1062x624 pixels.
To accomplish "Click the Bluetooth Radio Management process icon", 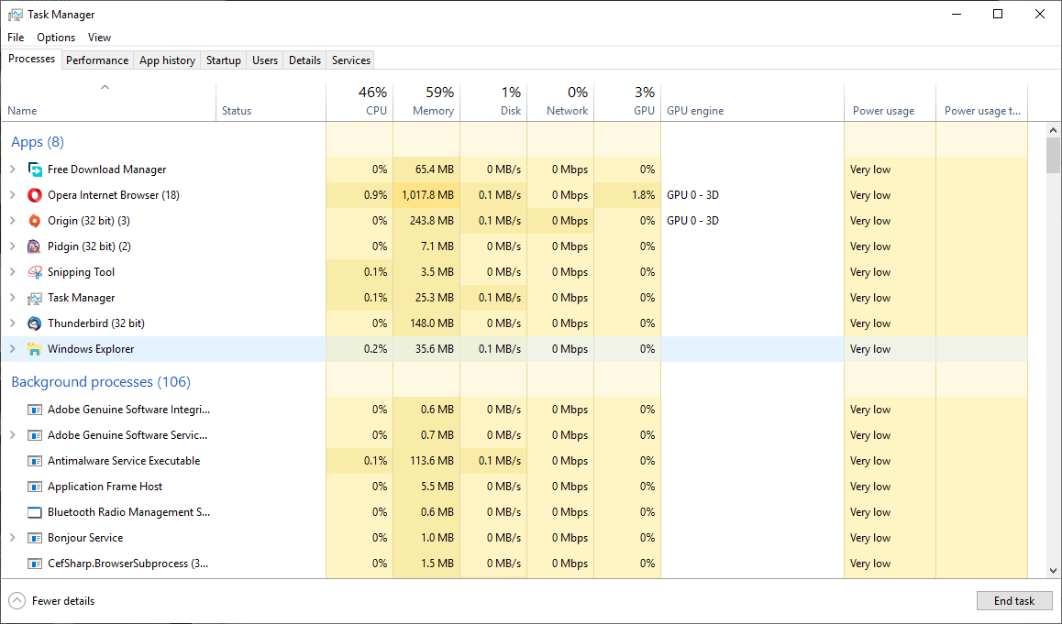I will click(x=35, y=512).
